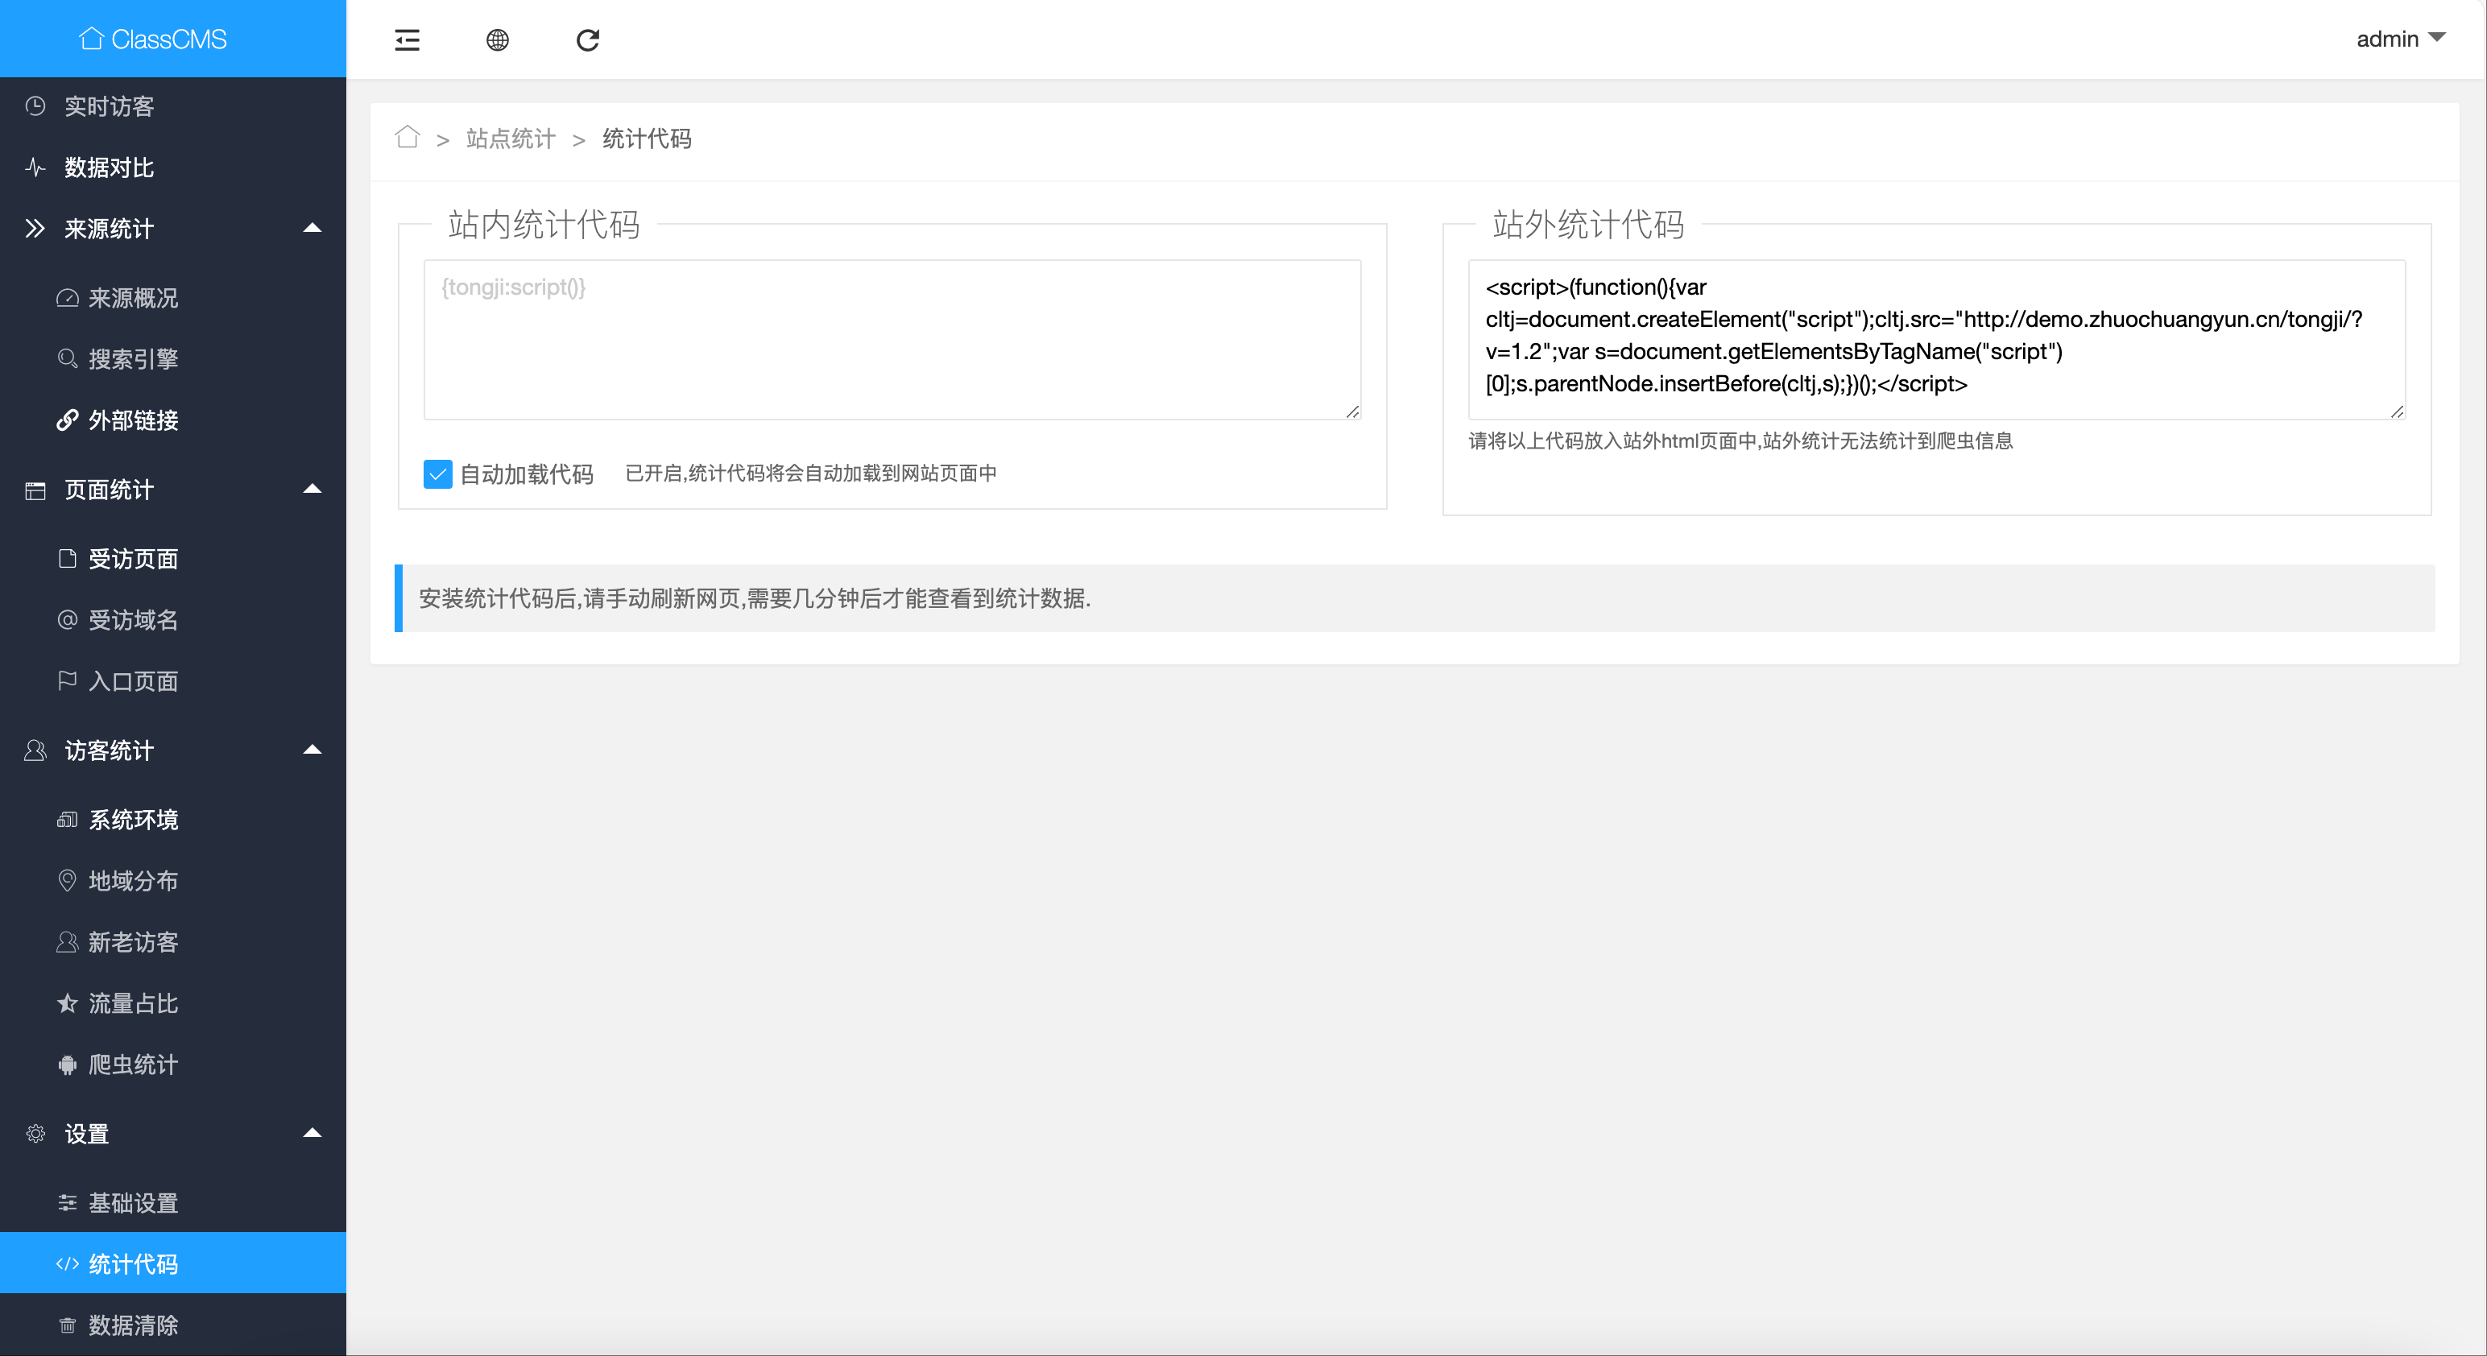Click the 站内统计代码 textarea resize handle
Image resolution: width=2487 pixels, height=1356 pixels.
point(1352,411)
